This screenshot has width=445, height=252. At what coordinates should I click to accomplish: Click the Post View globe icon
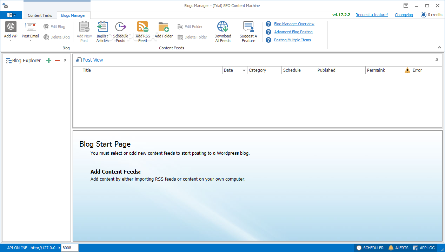tap(79, 60)
